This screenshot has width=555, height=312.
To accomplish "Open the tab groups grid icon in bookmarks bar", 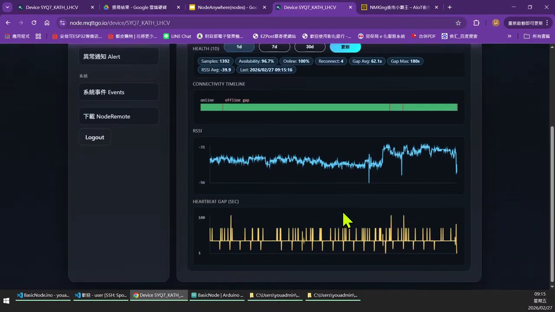I will 38,36.
